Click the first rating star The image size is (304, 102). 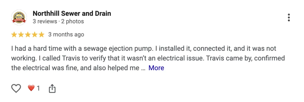[14, 35]
